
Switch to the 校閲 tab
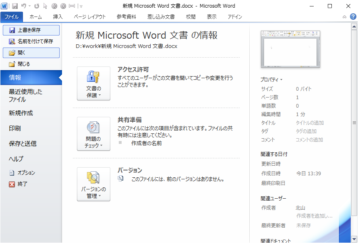point(190,17)
